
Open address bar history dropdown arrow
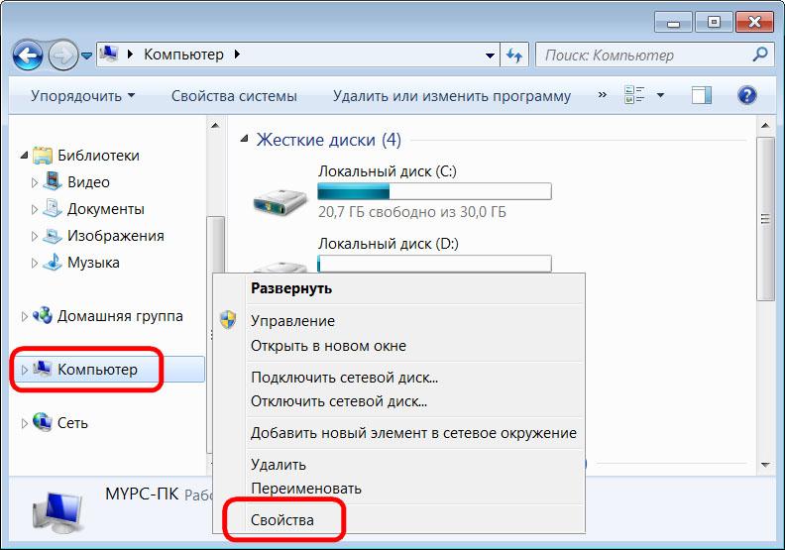click(x=490, y=55)
